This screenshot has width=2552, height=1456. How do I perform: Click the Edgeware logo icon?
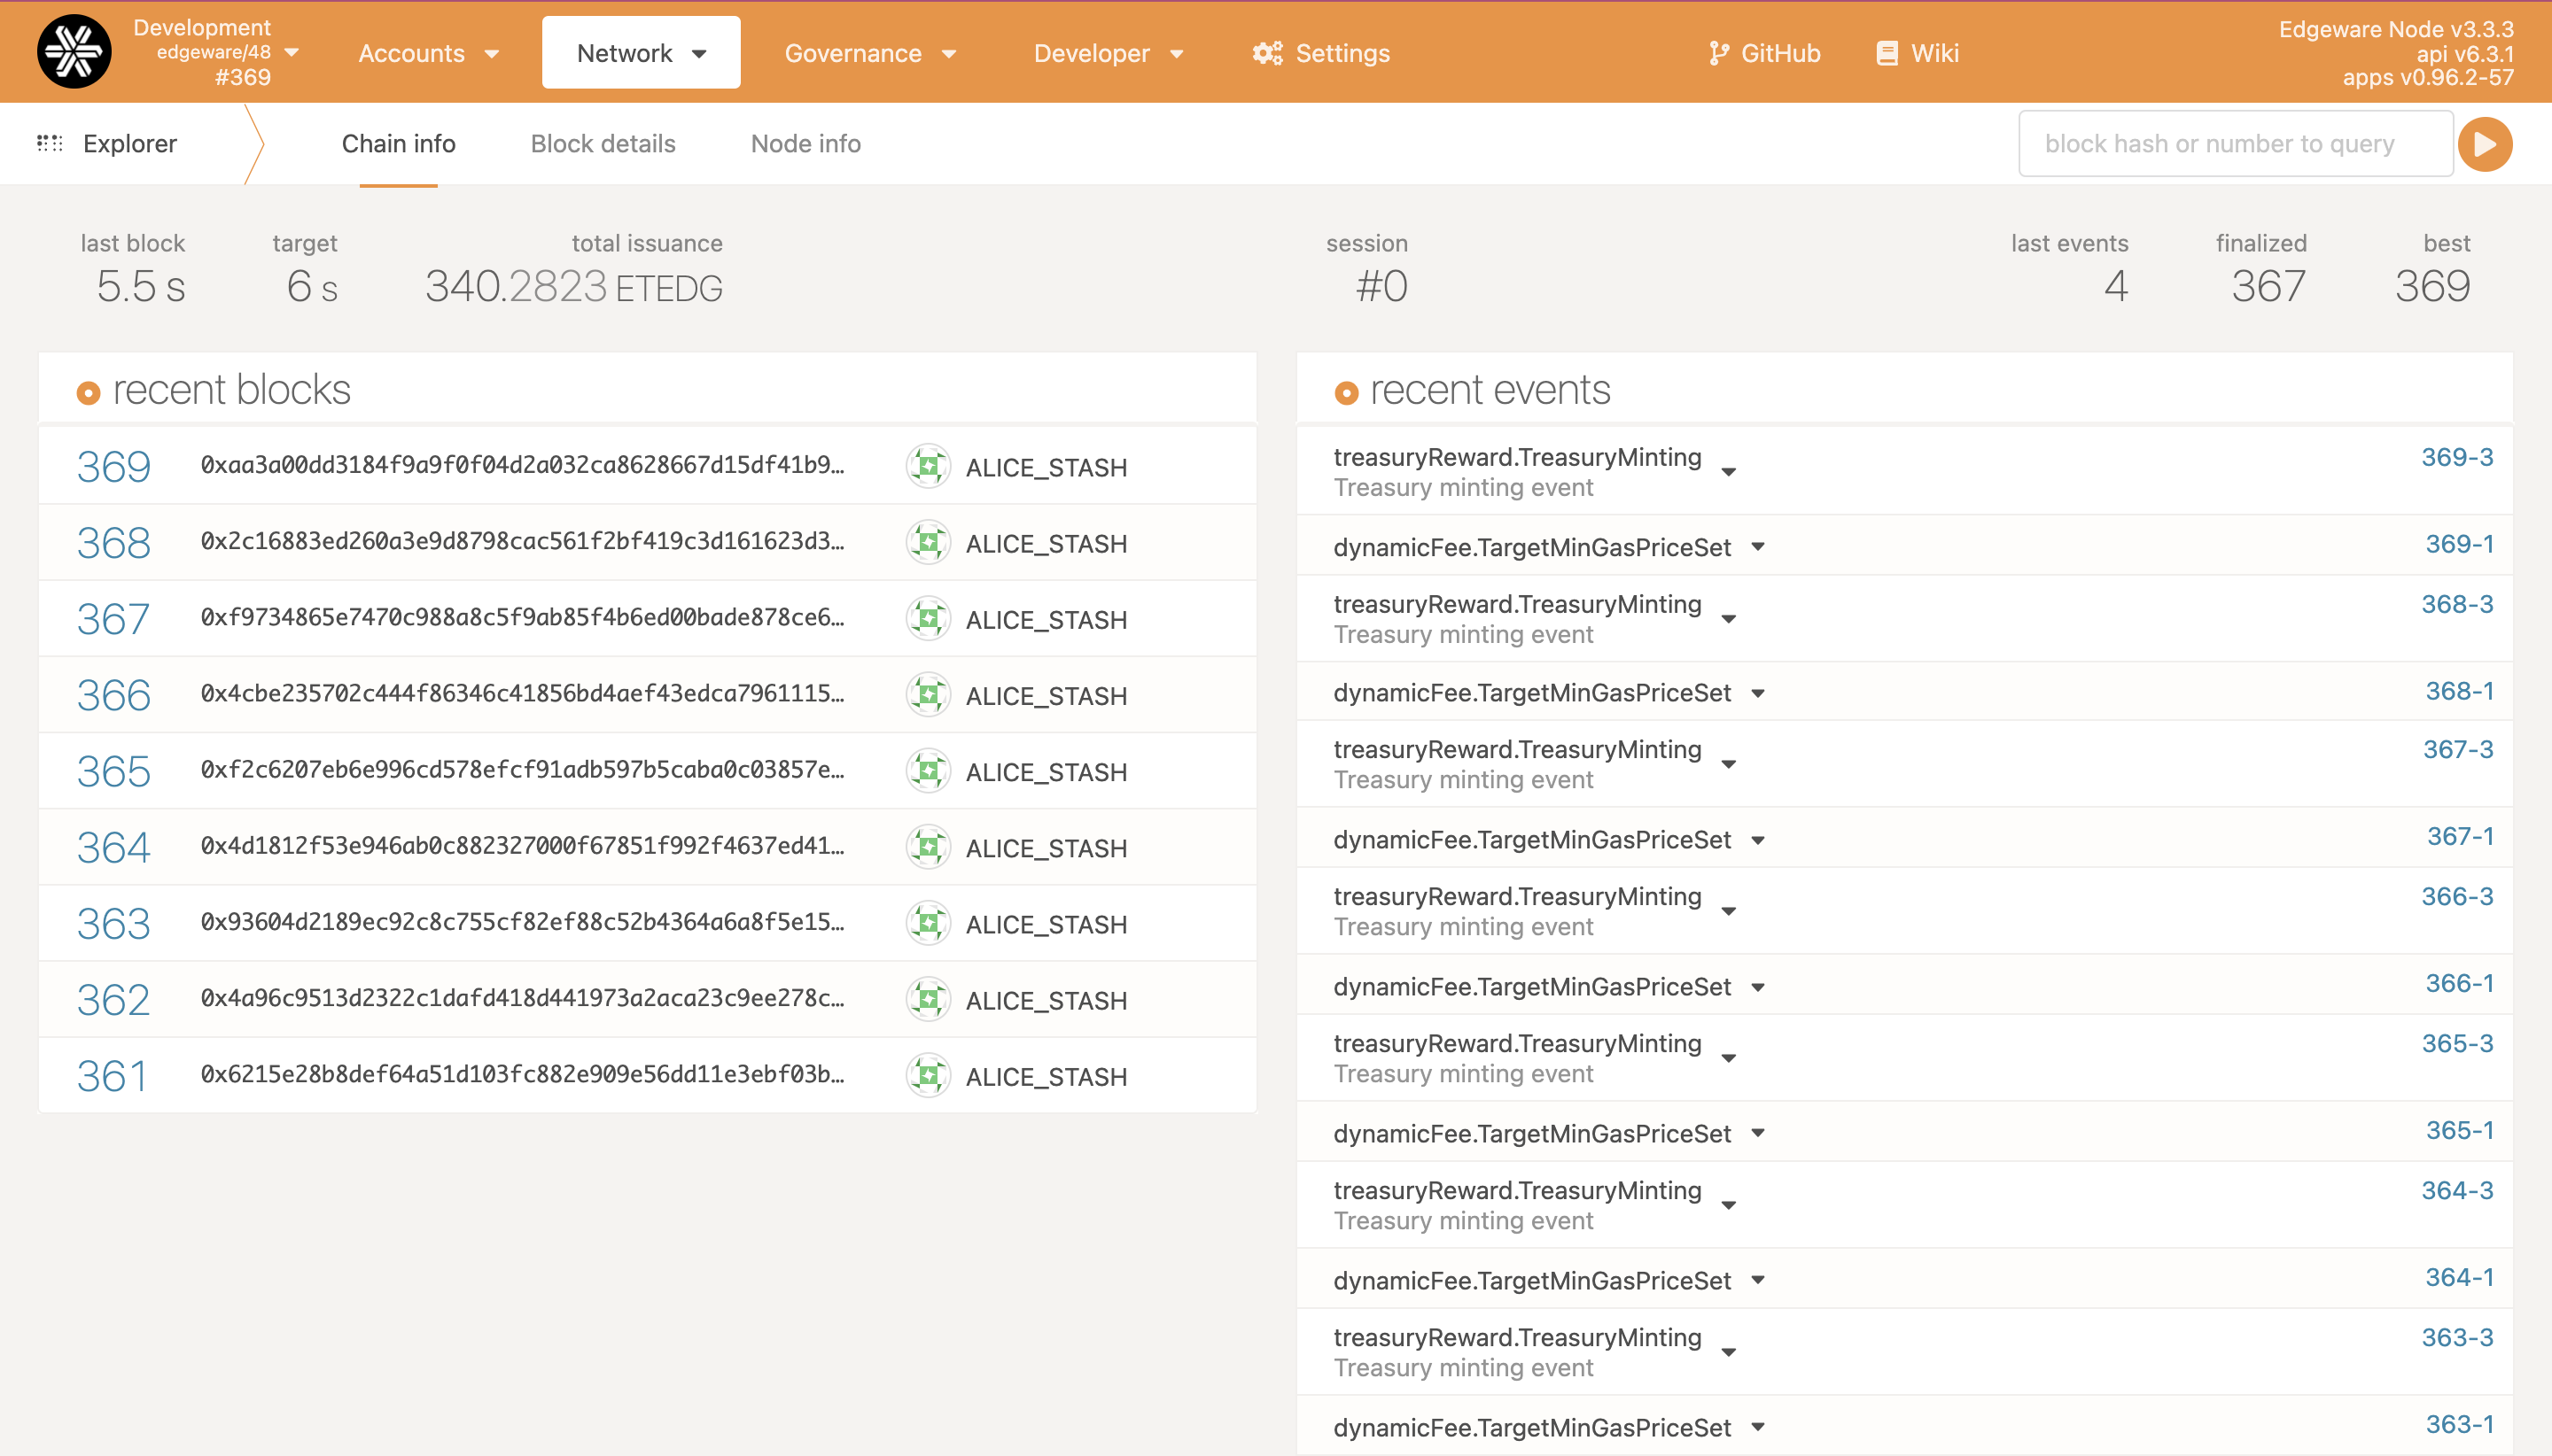(74, 52)
